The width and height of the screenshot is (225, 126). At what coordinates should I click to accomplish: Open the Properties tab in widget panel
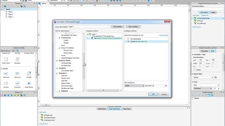(204, 51)
